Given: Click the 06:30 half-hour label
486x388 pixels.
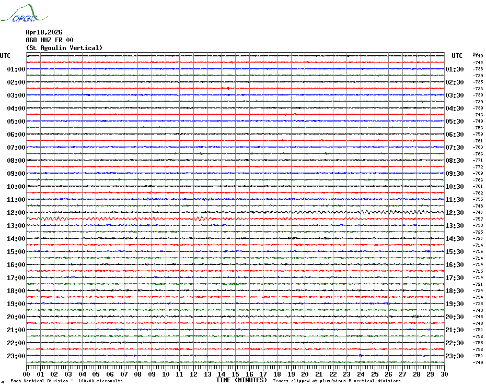Looking at the screenshot, I should 455,134.
